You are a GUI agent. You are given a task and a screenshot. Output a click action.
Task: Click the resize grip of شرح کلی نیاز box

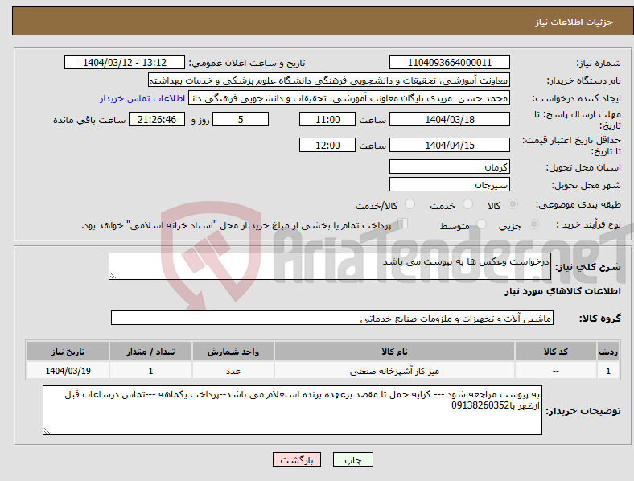click(113, 276)
